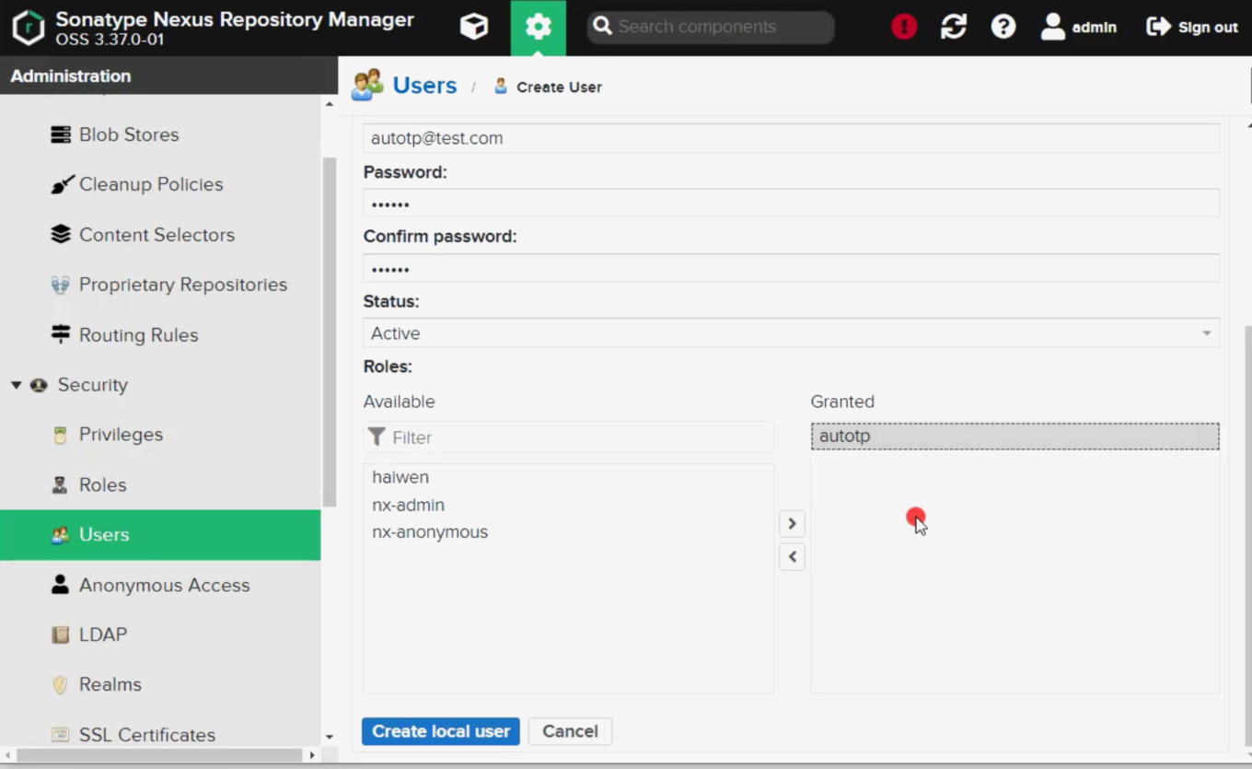
Task: Click sidebar scroll down arrow
Action: tap(330, 737)
